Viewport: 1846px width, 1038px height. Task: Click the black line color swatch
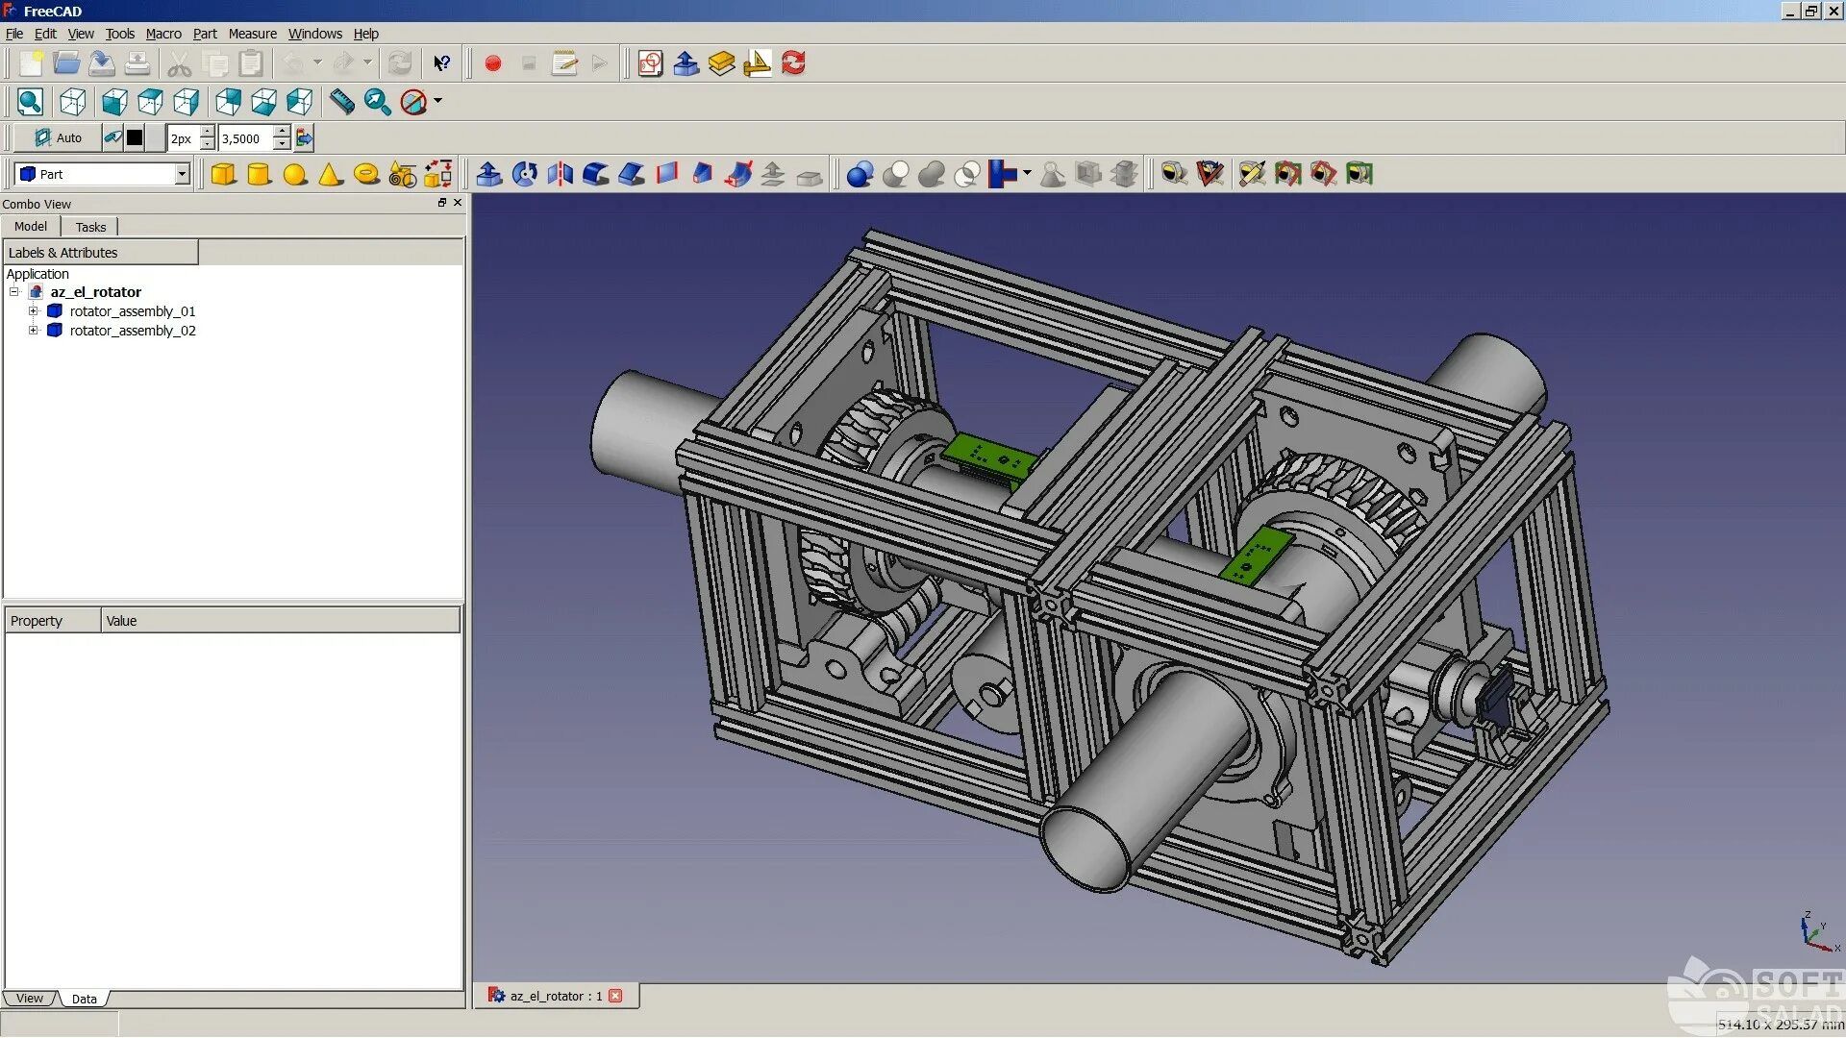click(135, 138)
